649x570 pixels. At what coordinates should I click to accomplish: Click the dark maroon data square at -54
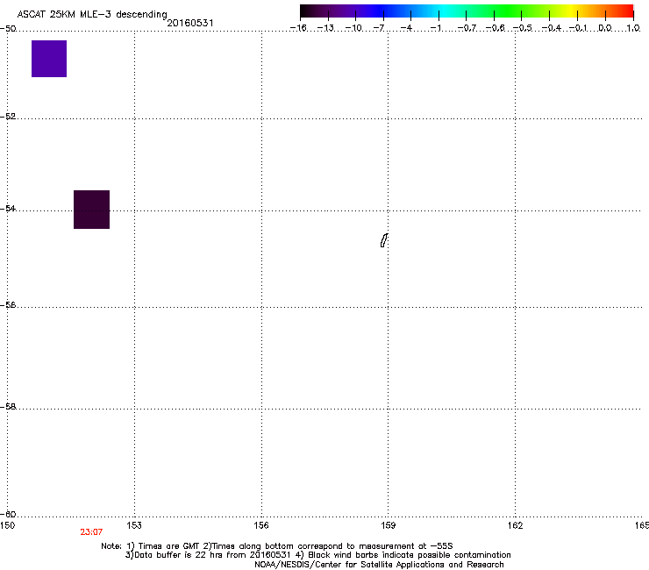91,210
